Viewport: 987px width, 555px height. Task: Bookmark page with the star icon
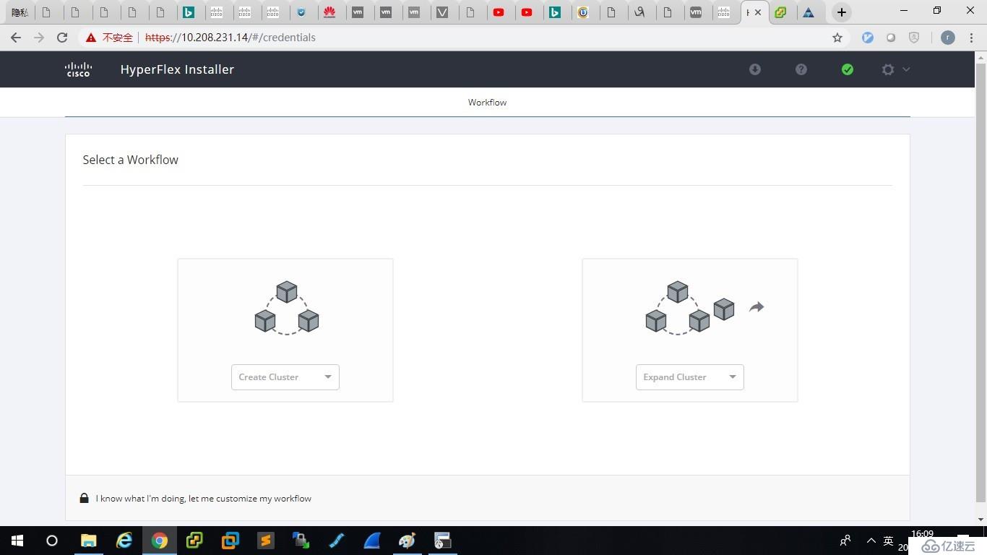click(837, 38)
